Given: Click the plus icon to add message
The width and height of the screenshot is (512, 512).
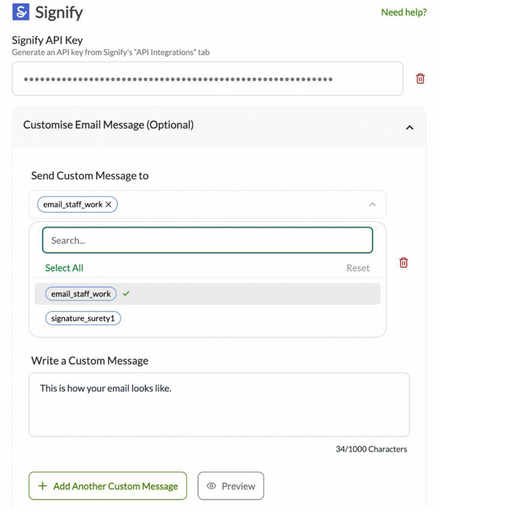Looking at the screenshot, I should pyautogui.click(x=43, y=486).
